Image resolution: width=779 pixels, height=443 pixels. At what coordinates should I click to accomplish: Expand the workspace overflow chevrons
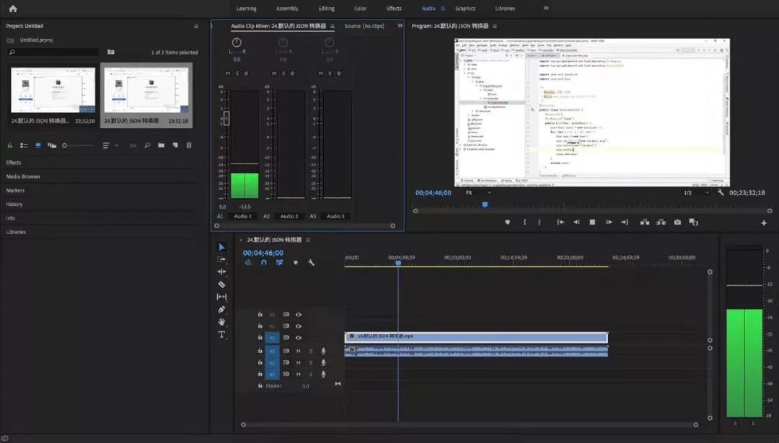pyautogui.click(x=545, y=9)
